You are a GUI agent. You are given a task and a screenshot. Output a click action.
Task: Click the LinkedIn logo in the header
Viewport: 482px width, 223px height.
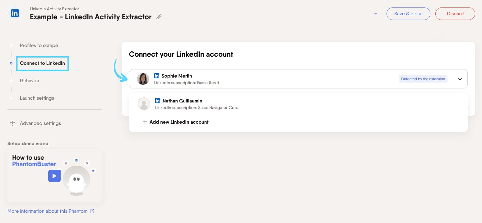pyautogui.click(x=15, y=14)
